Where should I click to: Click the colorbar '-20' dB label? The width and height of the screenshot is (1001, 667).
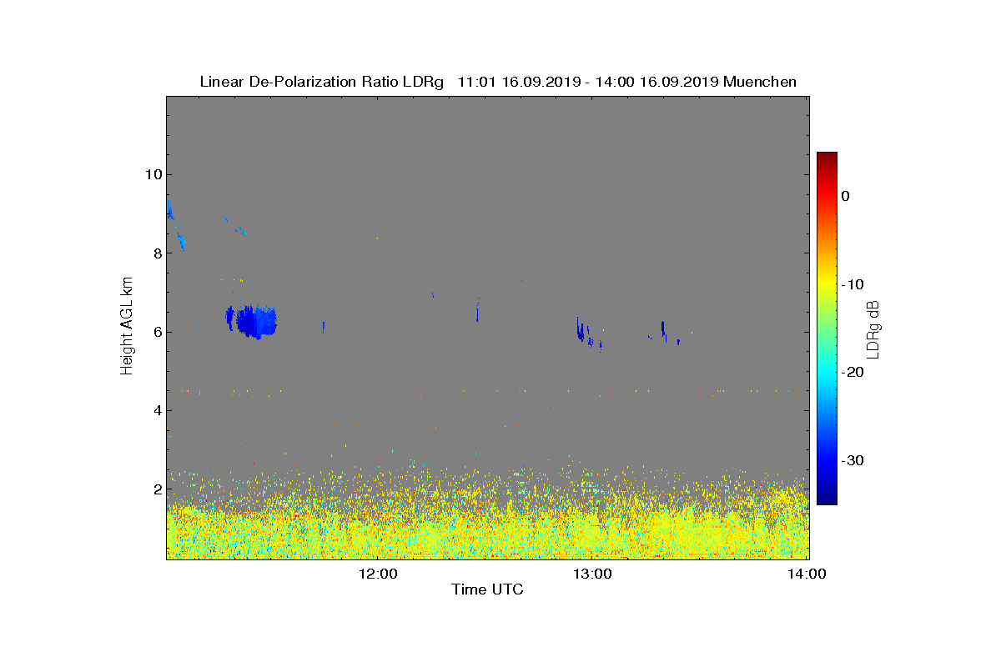pyautogui.click(x=853, y=373)
